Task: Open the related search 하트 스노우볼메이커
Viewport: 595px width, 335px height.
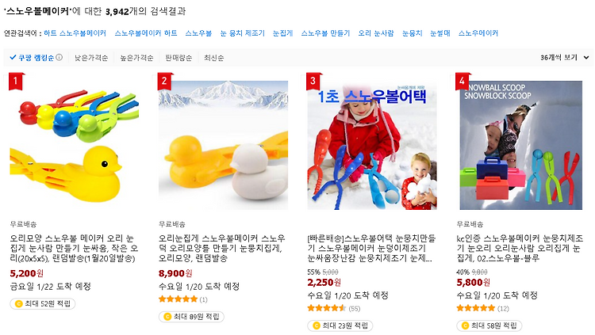Action: click(x=75, y=33)
